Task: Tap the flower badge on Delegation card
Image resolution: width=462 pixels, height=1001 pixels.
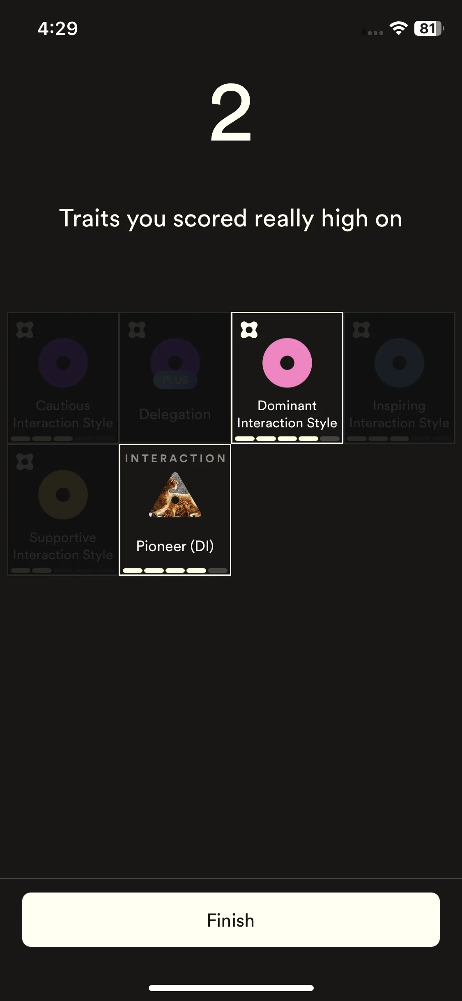Action: click(137, 330)
